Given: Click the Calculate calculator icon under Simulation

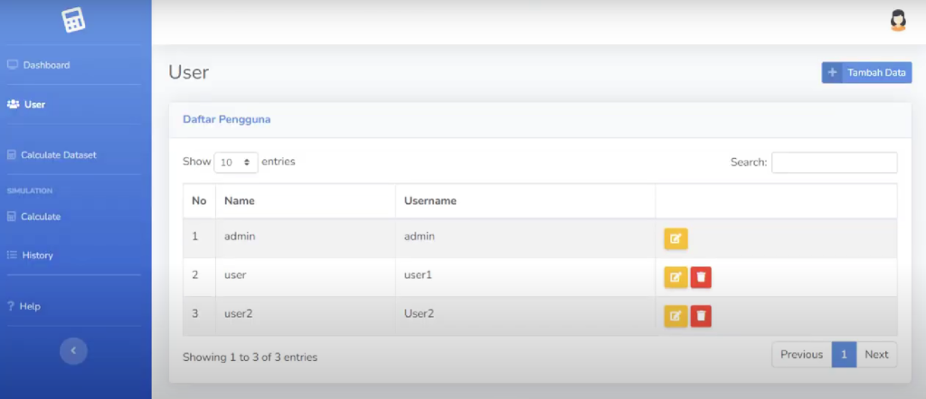Looking at the screenshot, I should [x=11, y=217].
